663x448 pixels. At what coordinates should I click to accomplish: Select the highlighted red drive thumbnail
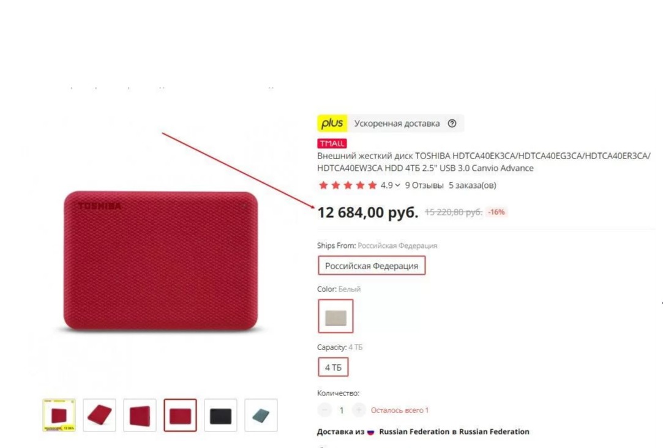click(x=180, y=415)
